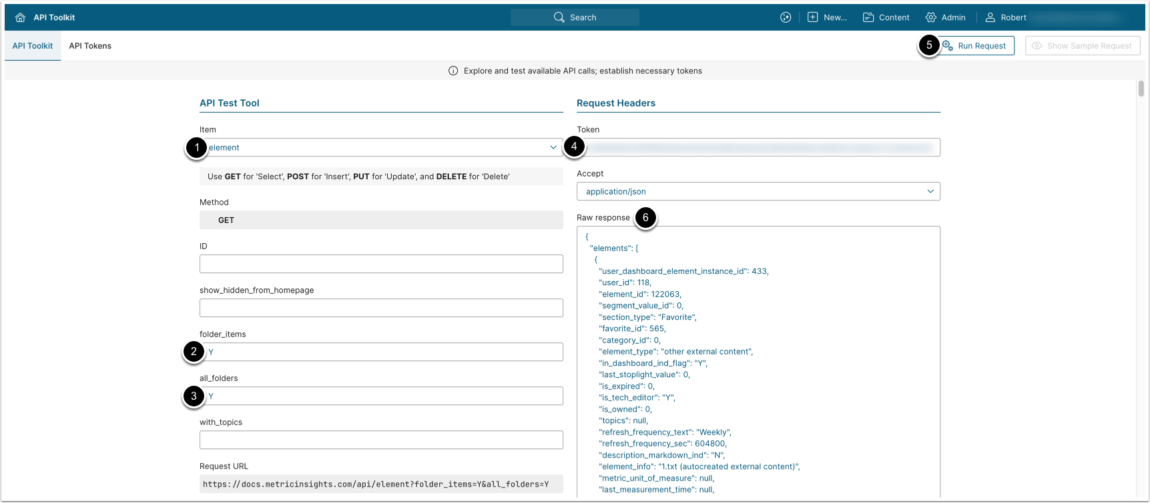Image resolution: width=1150 pixels, height=503 pixels.
Task: Open the circular icon left of New
Action: click(786, 17)
